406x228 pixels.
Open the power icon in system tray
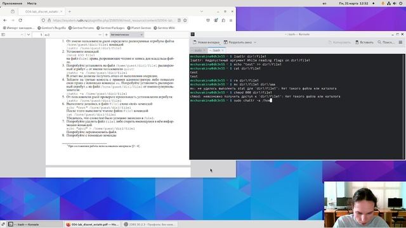(x=401, y=3)
